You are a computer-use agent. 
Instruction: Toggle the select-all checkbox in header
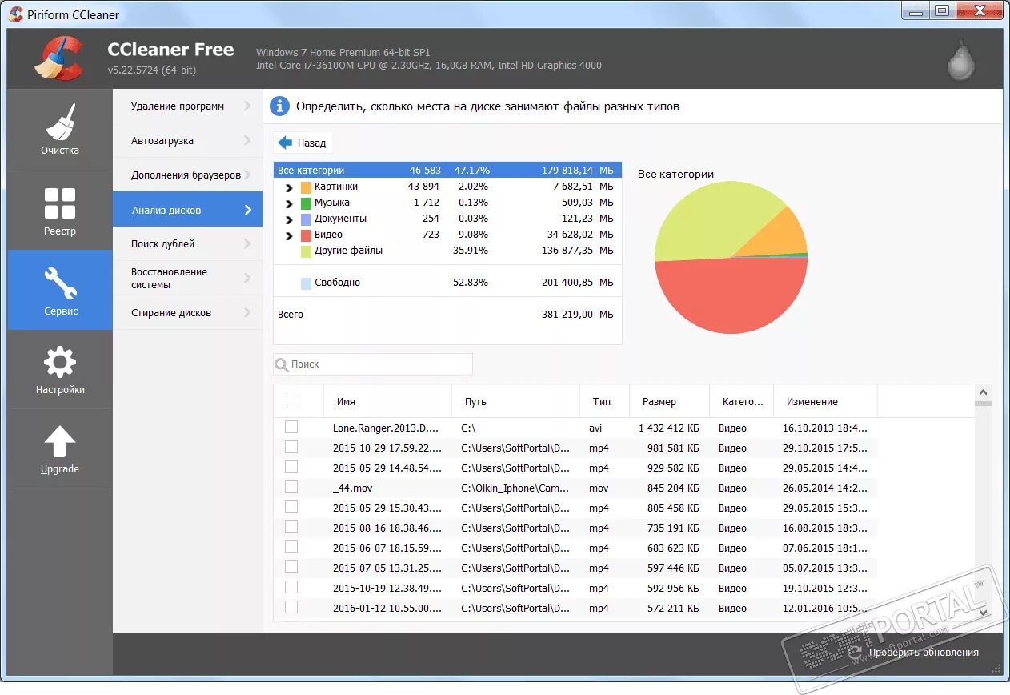[293, 402]
